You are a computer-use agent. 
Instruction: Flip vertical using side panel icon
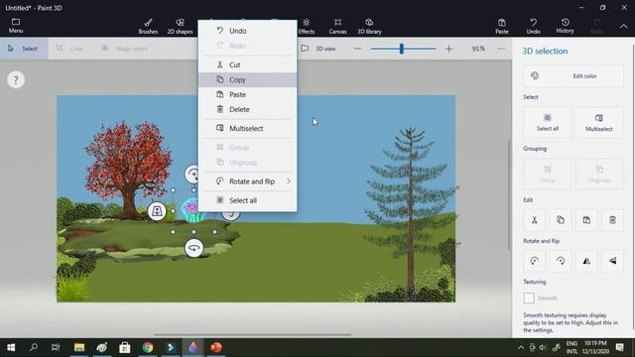tap(612, 261)
